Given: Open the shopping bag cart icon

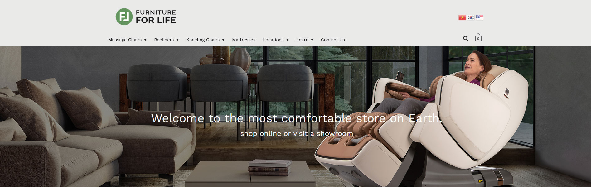Looking at the screenshot, I should pyautogui.click(x=478, y=38).
